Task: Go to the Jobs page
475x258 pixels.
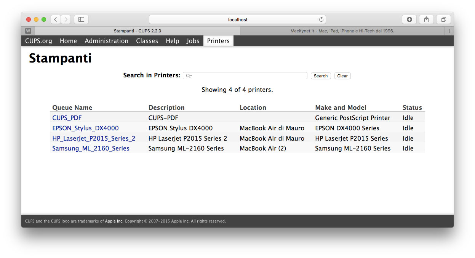Action: point(193,41)
